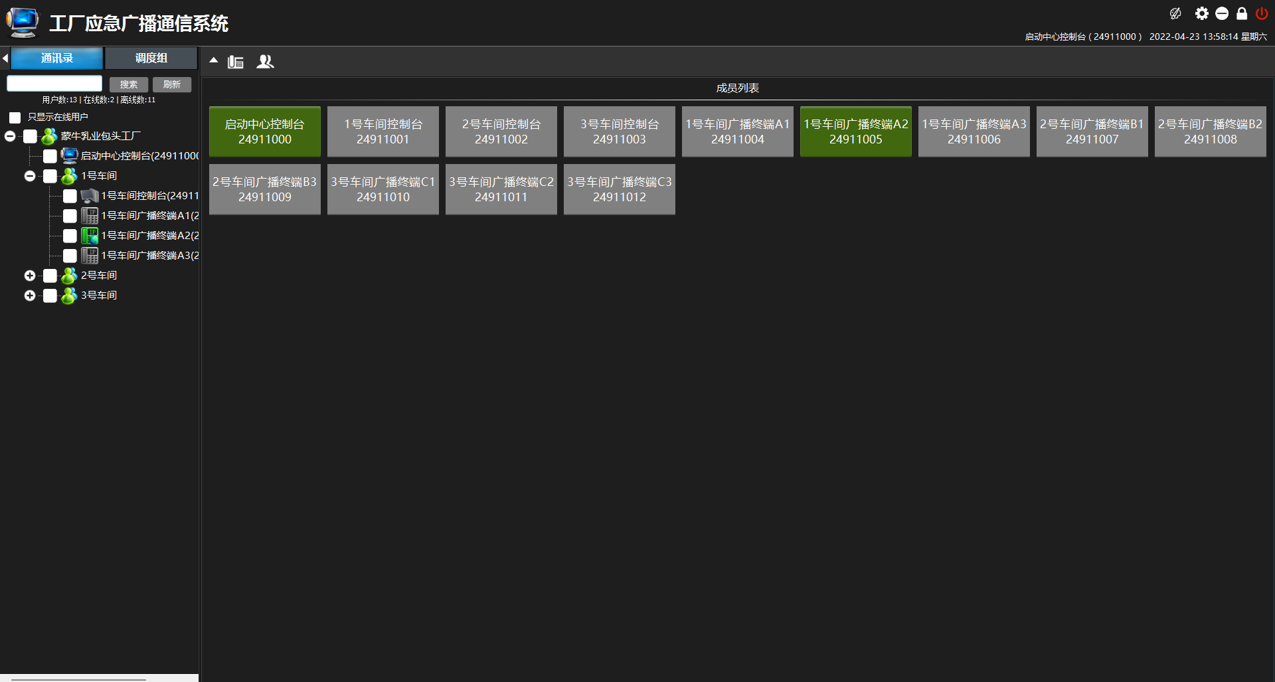Click the lock screen padlock icon
Image resolution: width=1275 pixels, height=682 pixels.
click(1242, 13)
